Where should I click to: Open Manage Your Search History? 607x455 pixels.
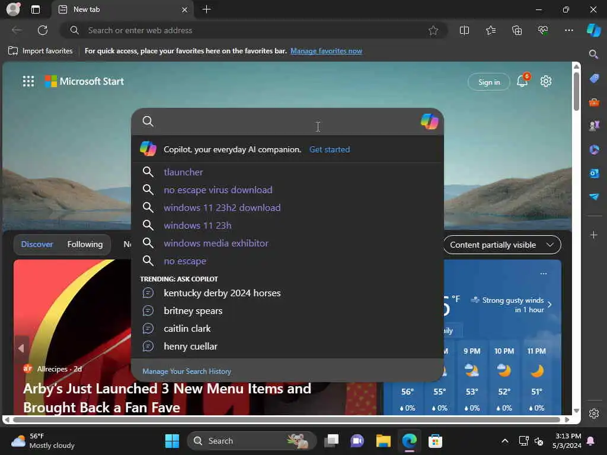pyautogui.click(x=187, y=371)
